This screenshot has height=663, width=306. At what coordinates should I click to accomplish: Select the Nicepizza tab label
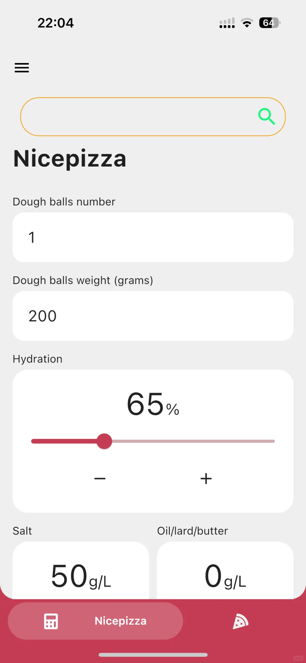[x=120, y=621]
